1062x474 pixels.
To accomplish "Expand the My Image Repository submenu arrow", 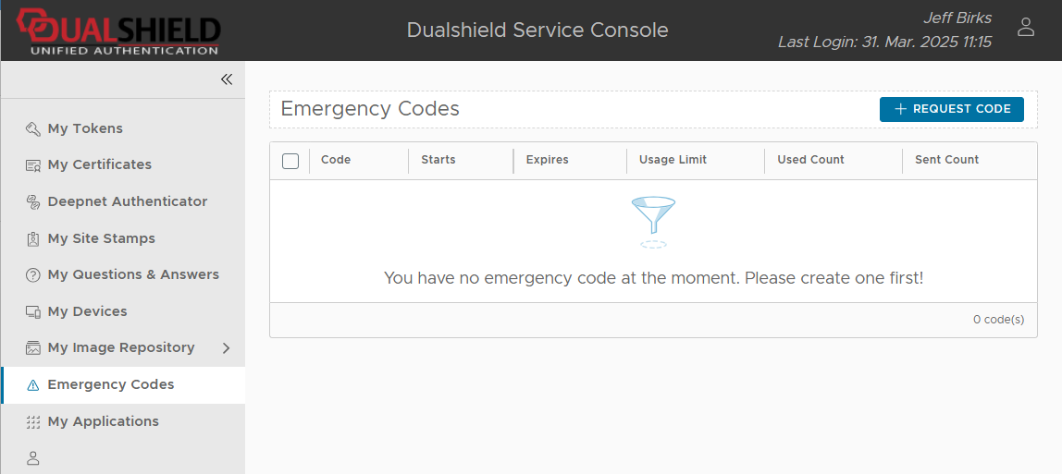I will click(227, 348).
